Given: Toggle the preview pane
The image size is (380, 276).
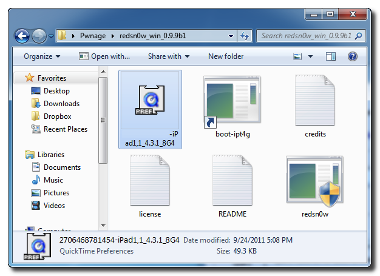Looking at the screenshot, I should (x=331, y=56).
